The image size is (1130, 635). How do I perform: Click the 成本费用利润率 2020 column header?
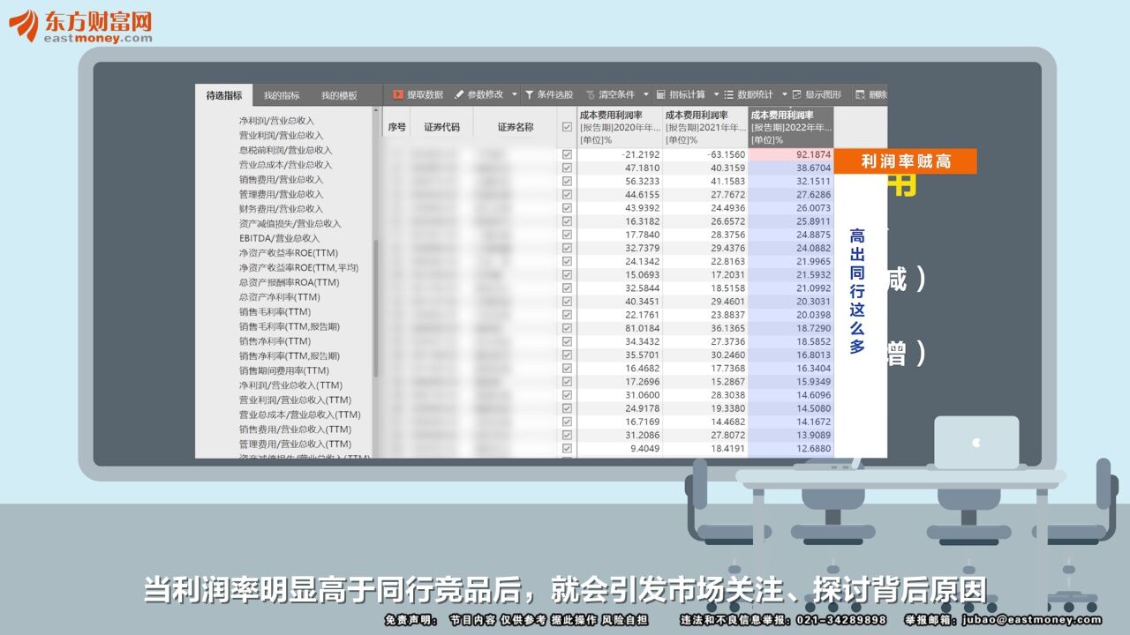coord(620,127)
